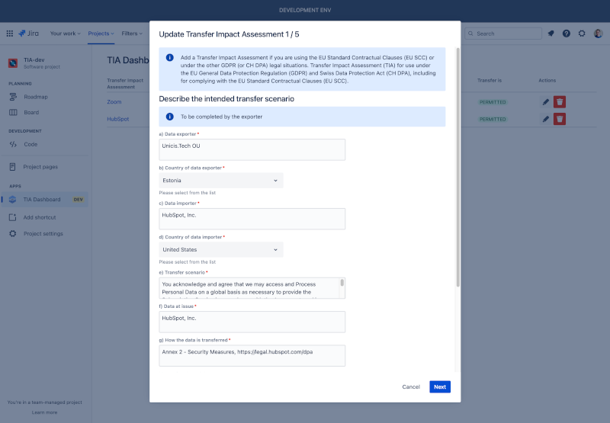This screenshot has height=423, width=610.
Task: Click the How the data is transferred field
Action: click(x=252, y=356)
